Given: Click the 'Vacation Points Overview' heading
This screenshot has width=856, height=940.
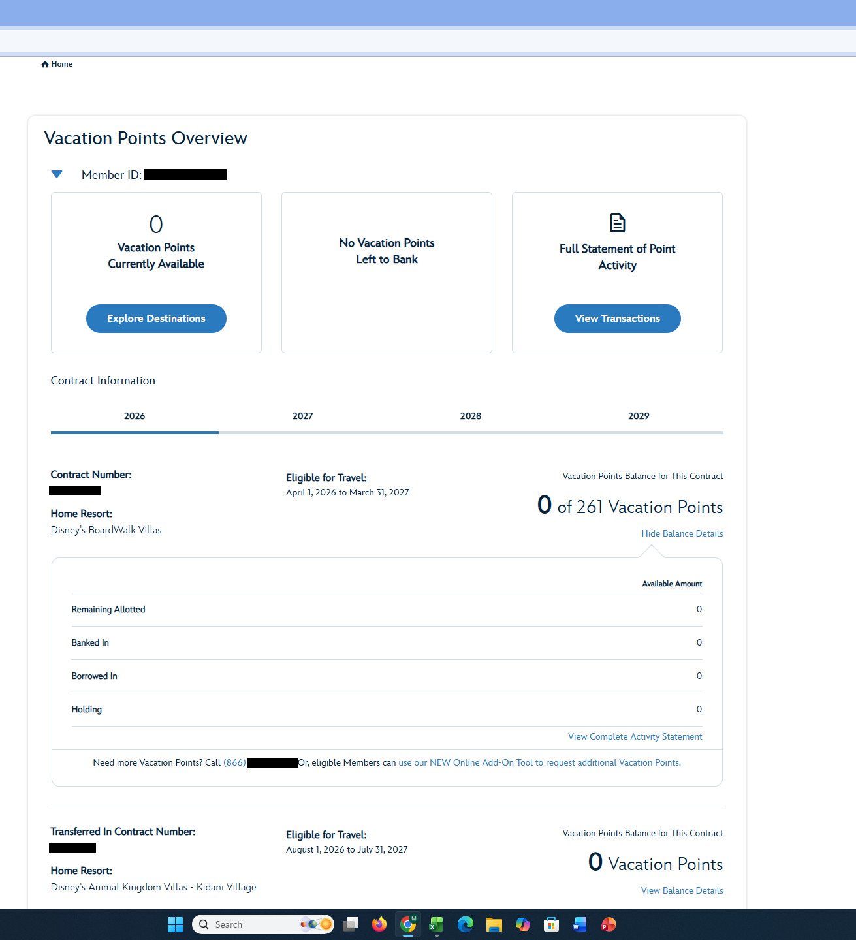Looking at the screenshot, I should pos(146,138).
